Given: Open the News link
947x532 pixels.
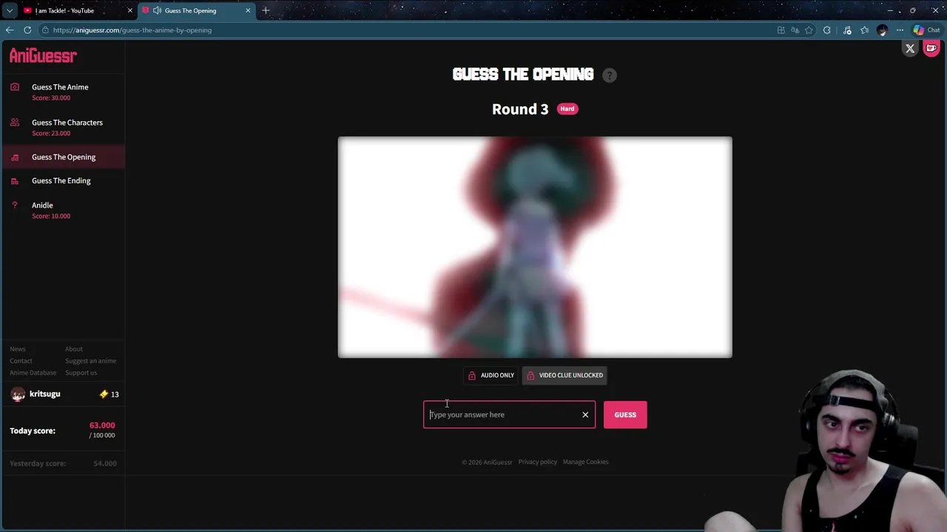Looking at the screenshot, I should [x=18, y=349].
